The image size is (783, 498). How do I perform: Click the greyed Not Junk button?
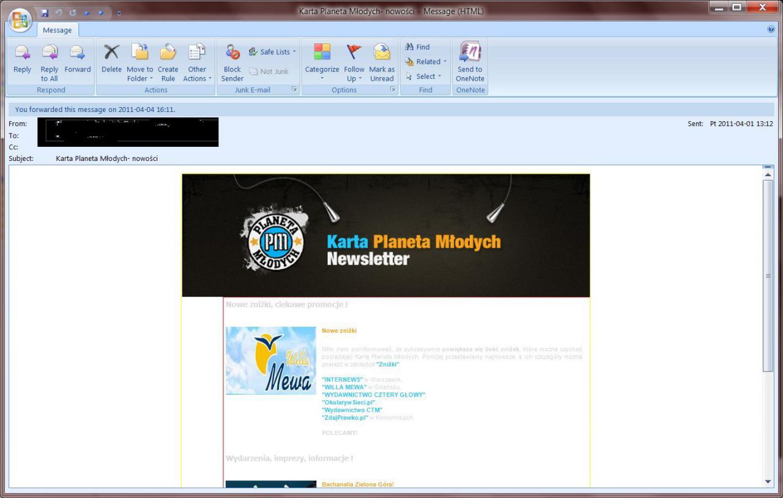tap(269, 72)
